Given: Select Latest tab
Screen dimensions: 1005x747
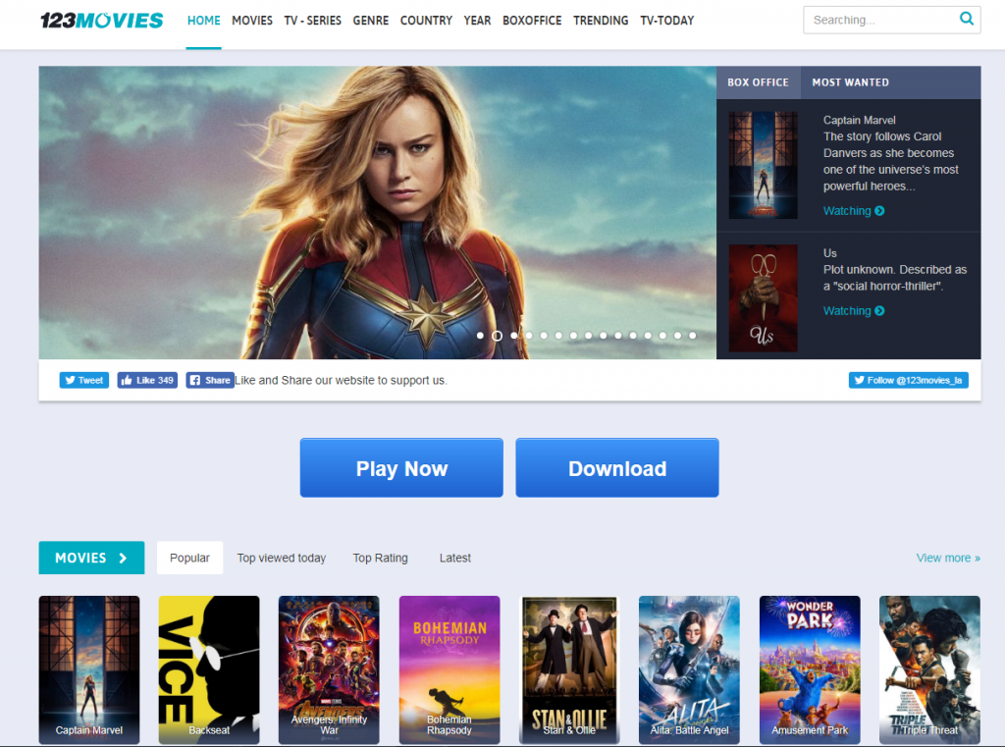Looking at the screenshot, I should coord(455,558).
